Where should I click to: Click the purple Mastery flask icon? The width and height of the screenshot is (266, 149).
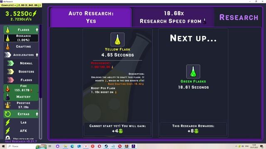pos(7,97)
